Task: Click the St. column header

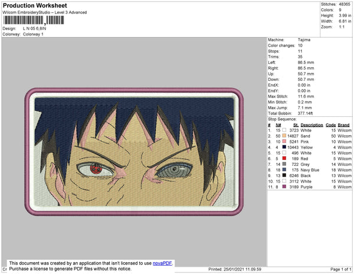Action: 296,125
